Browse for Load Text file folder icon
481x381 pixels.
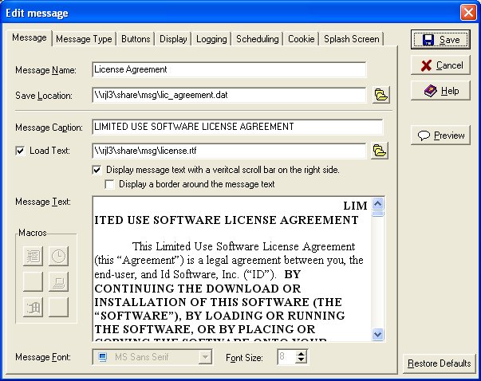[x=380, y=151]
